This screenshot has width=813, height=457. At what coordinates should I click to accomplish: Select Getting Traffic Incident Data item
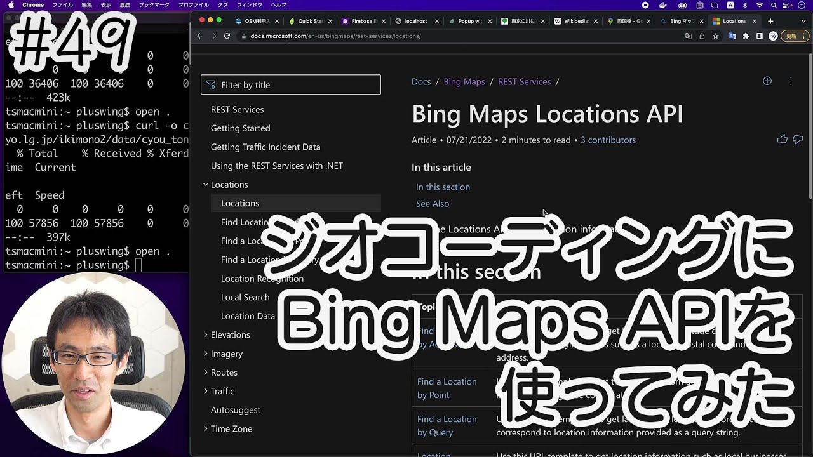(x=265, y=147)
